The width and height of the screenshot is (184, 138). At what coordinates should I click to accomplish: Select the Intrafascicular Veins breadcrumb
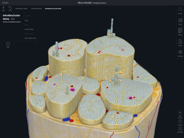point(53,9)
